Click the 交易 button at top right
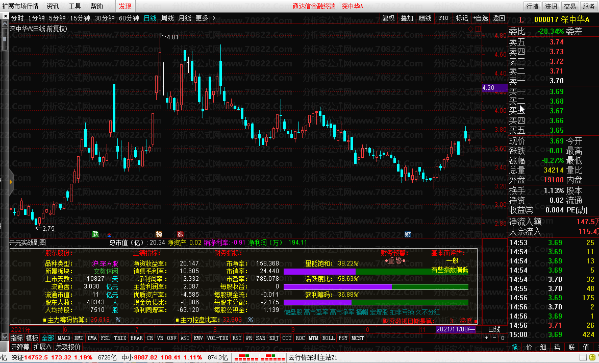This screenshot has height=363, width=599. pos(570,6)
